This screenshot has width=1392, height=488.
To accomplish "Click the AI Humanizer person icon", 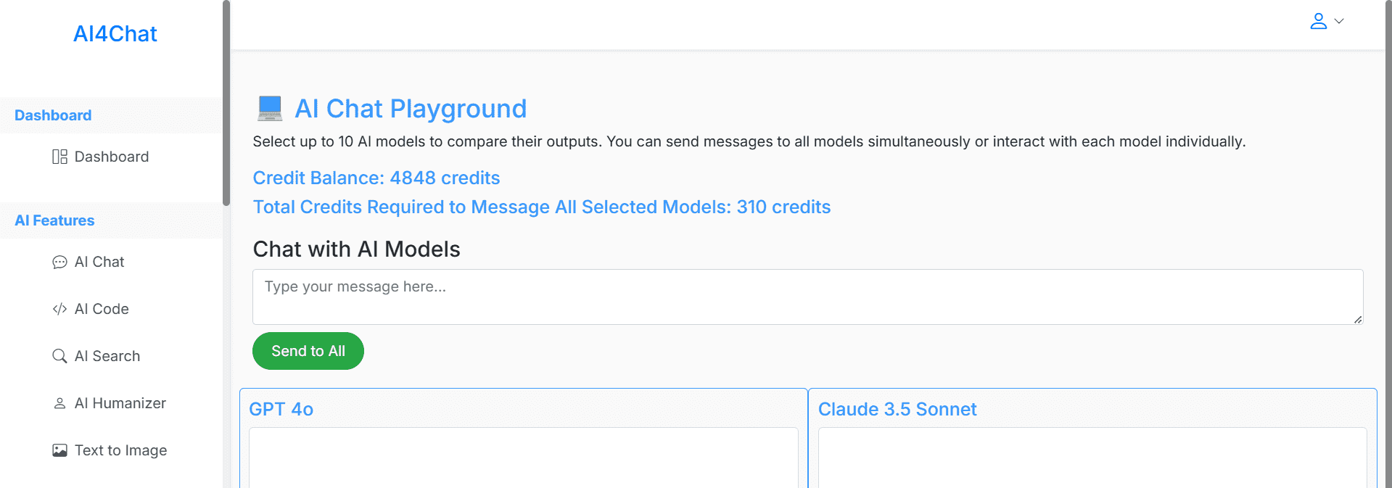I will point(59,403).
